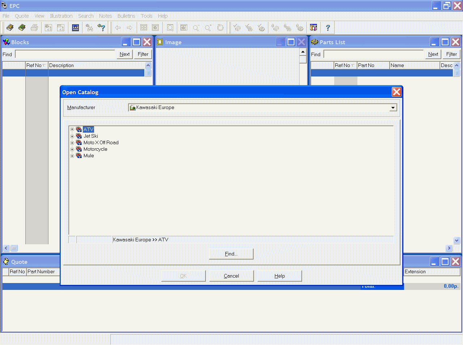Expand the Moto X Off Road tree node
Screen dimensions: 463x345
click(72, 143)
